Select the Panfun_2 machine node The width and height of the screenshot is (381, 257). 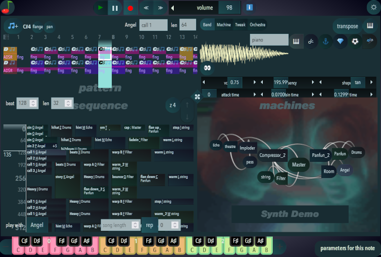pos(321,155)
